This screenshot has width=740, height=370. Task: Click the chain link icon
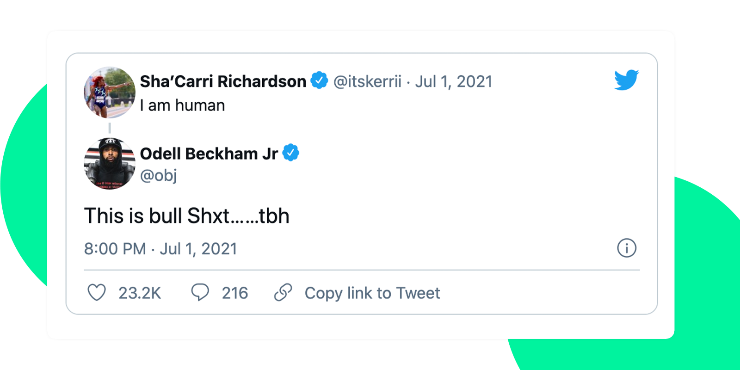pos(283,293)
